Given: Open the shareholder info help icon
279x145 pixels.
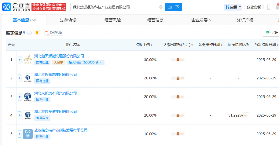Looking at the screenshot, I should (x=29, y=33).
